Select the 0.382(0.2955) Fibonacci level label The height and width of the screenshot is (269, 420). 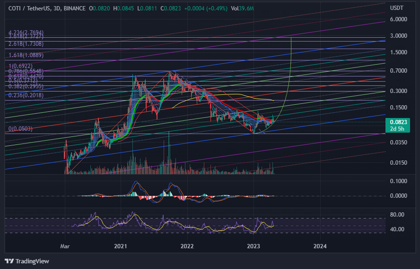click(x=26, y=86)
